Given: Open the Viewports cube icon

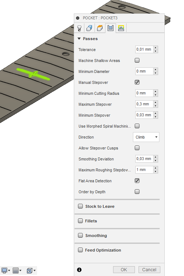Looking at the screenshot, I should pyautogui.click(x=29, y=271).
